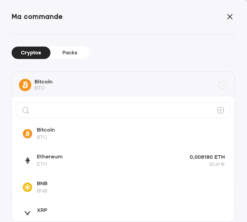This screenshot has height=222, width=247.
Task: Click the yellow BNB icon
Action: tap(27, 187)
